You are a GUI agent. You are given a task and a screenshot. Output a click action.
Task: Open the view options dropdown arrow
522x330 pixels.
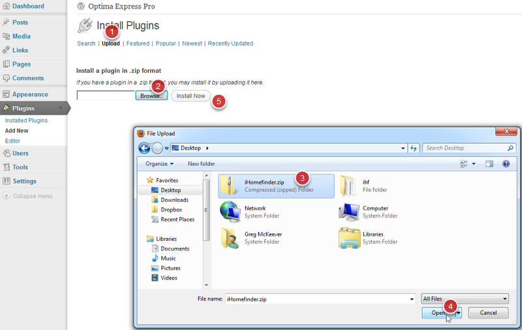point(474,163)
